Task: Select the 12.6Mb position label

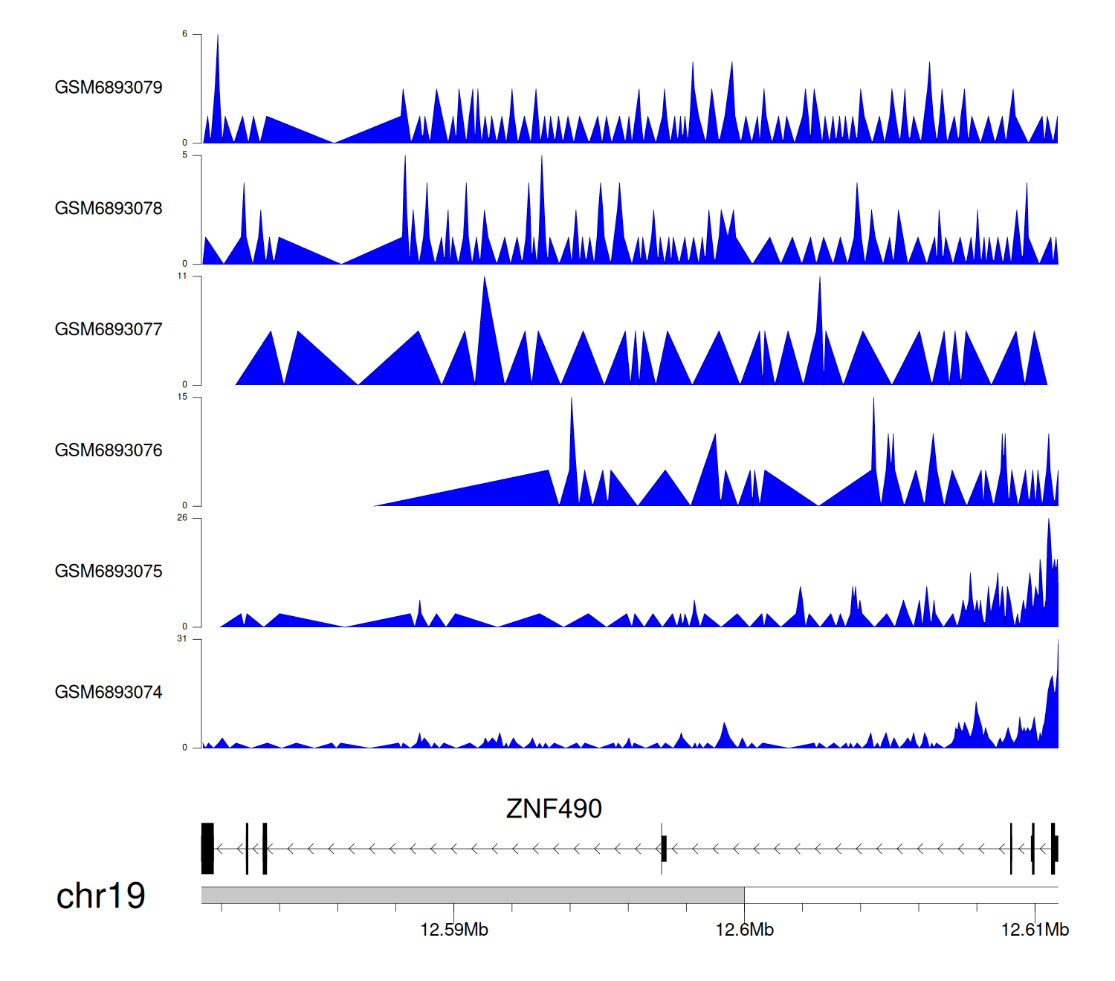Action: click(x=744, y=930)
